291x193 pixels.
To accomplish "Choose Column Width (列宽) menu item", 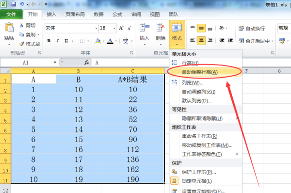I will click(206, 83).
